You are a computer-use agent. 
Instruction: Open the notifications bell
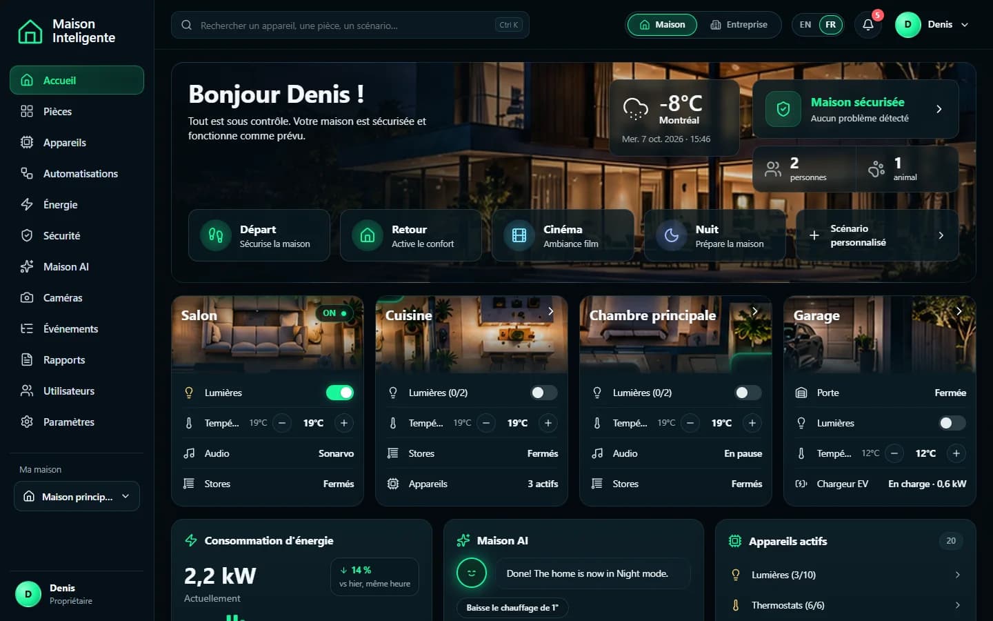[868, 25]
